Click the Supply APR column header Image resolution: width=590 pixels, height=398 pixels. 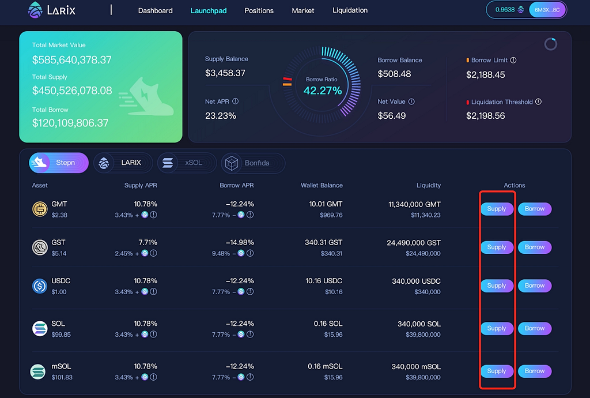pos(141,185)
